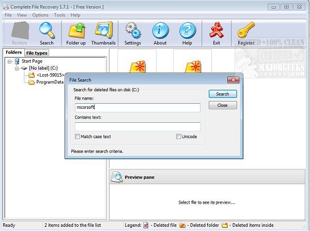Open Search from the toolbar magnifier icon
310x231 pixels.
click(47, 30)
